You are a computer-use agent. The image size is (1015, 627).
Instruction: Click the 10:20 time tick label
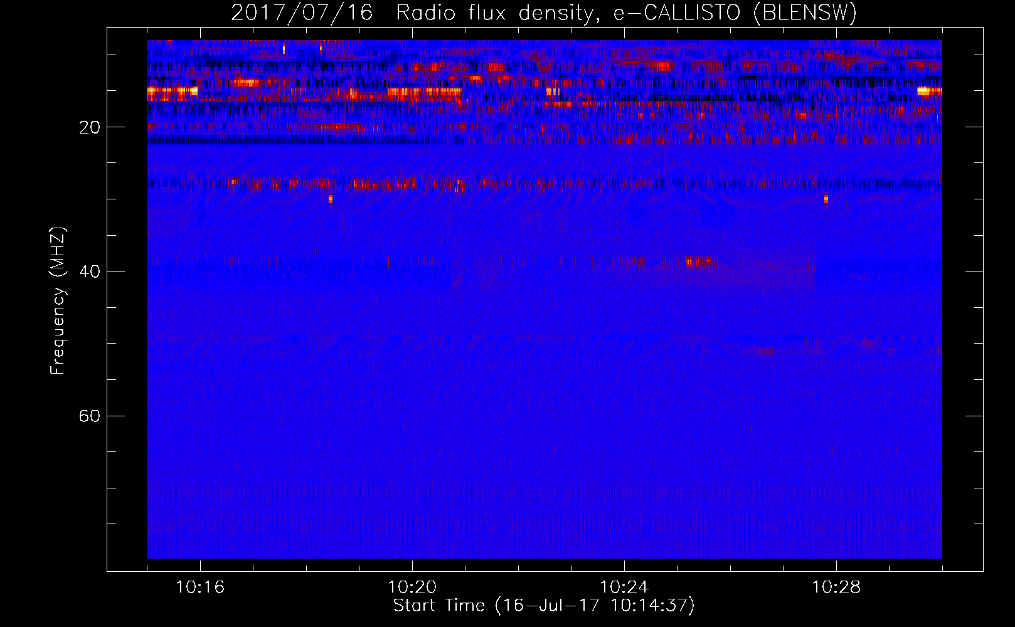pos(412,587)
